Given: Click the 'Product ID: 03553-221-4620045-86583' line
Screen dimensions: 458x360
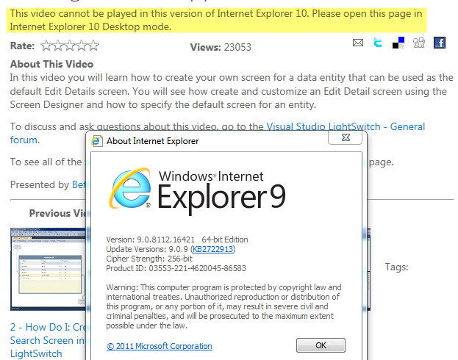Looking at the screenshot, I should 176,268.
